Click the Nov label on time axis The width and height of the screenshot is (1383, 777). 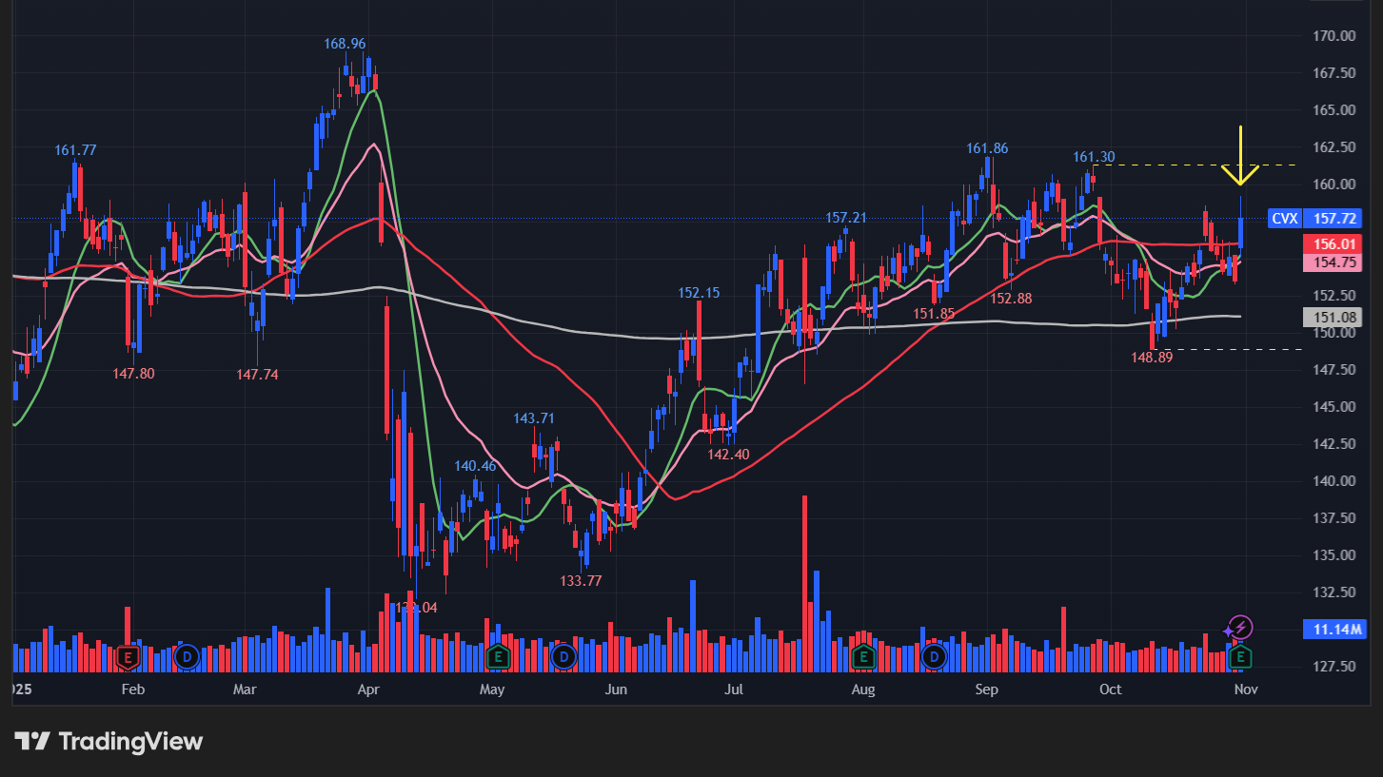[x=1246, y=690]
